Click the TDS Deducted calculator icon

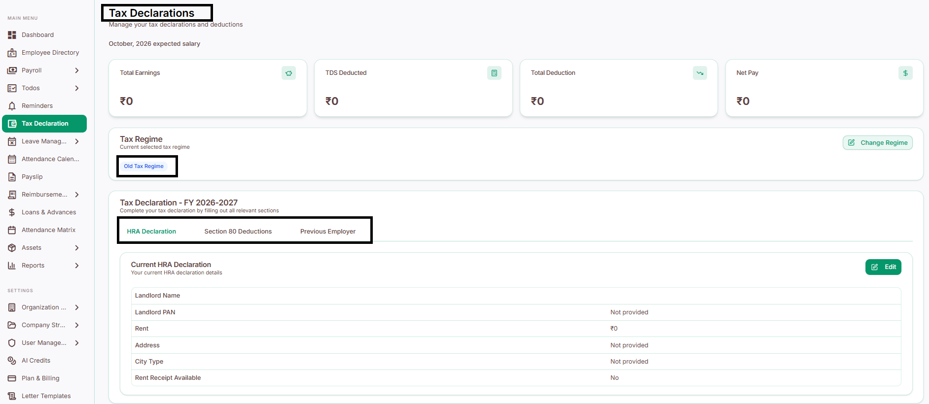tap(494, 73)
